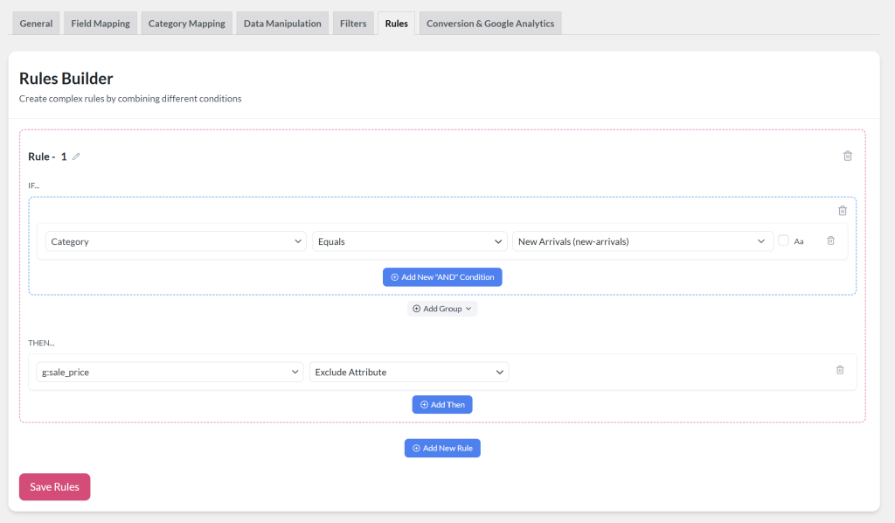Viewport: 895px width, 523px height.
Task: Delete the Category condition row trash icon
Action: click(830, 240)
